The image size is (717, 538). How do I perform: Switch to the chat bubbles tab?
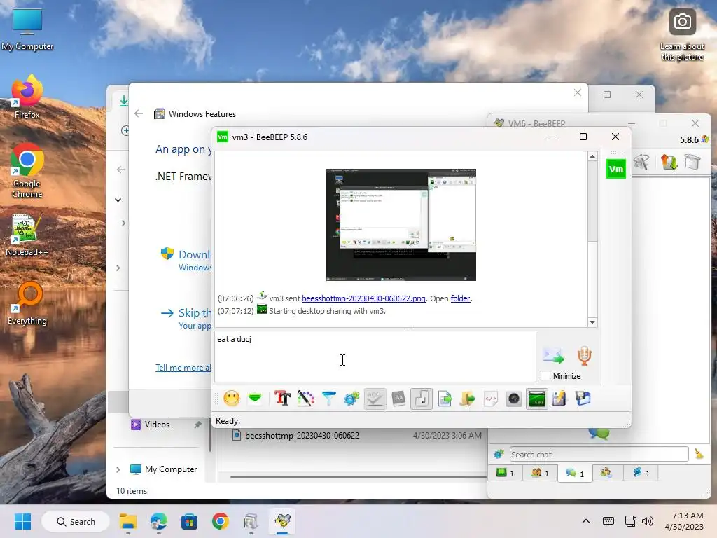coord(575,473)
